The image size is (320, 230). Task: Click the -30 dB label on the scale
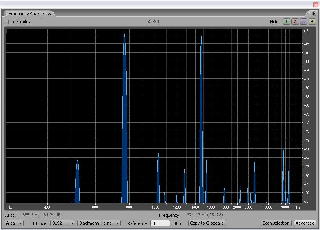[x=307, y=88]
